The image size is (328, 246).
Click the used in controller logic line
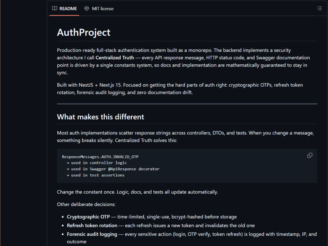tap(97, 163)
